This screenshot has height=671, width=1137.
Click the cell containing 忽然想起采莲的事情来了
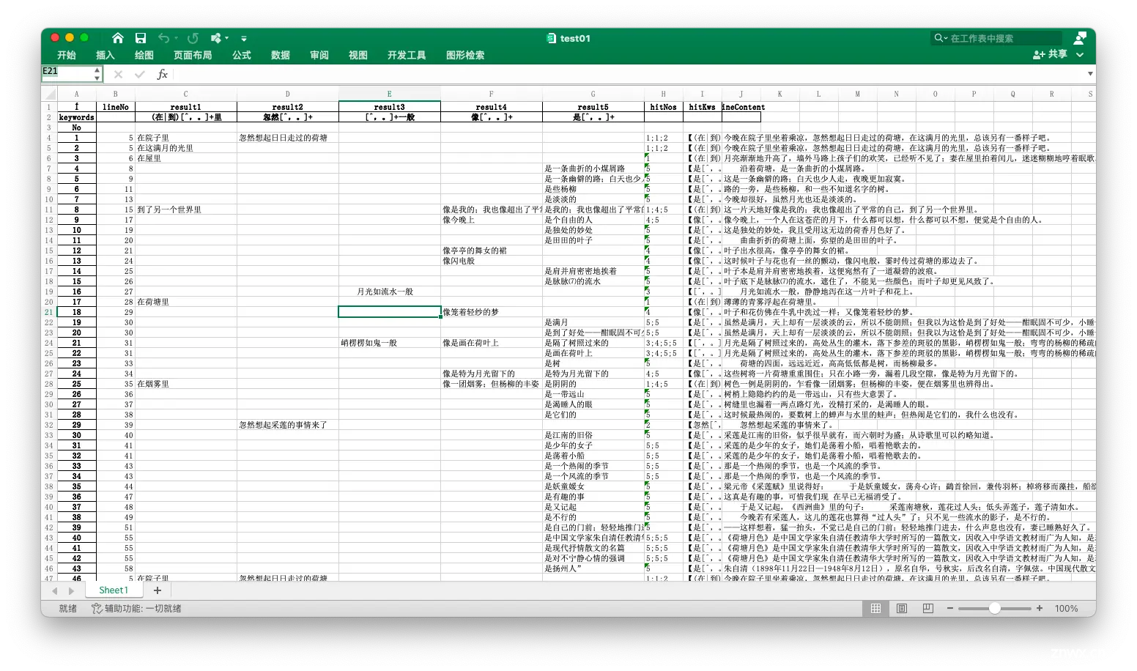pos(288,425)
